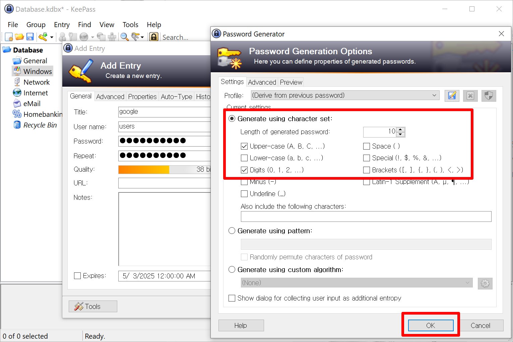Screen dimensions: 513x342
Task: Click the Copy user name toolbar icon
Action: (62, 37)
